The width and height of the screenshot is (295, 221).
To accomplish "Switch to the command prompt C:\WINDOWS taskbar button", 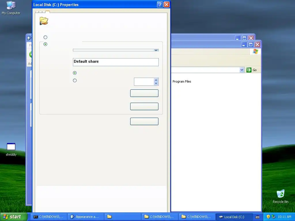I will [48, 217].
